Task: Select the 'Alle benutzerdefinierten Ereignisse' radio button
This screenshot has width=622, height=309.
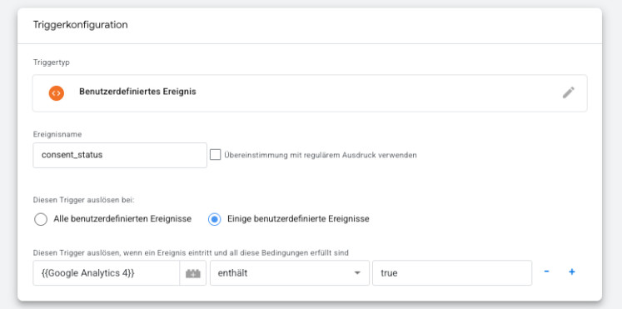Action: 41,219
